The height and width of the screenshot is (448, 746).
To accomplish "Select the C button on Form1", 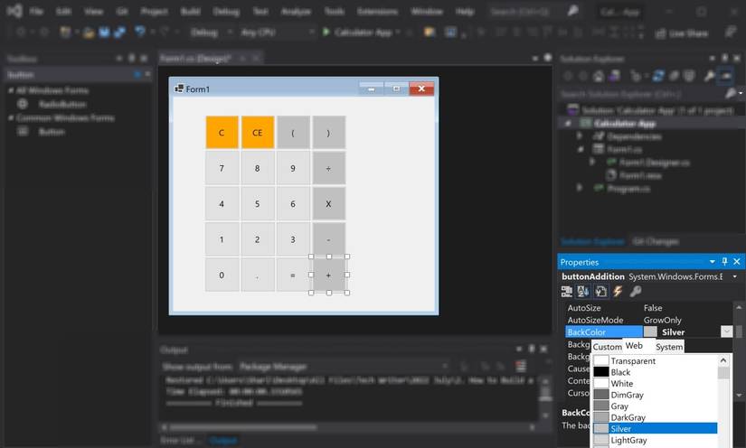I will [222, 133].
